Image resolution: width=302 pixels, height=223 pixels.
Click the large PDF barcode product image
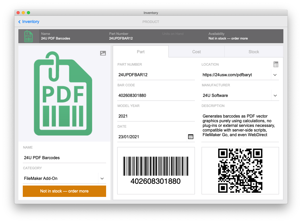pyautogui.click(x=63, y=94)
